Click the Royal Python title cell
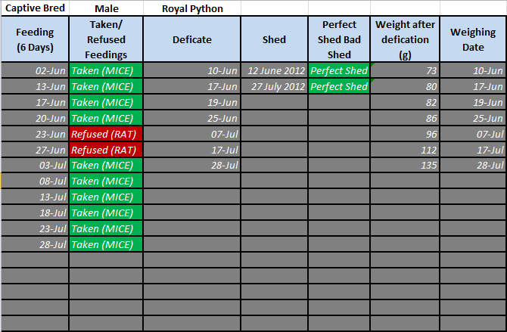507x332 pixels. [192, 8]
